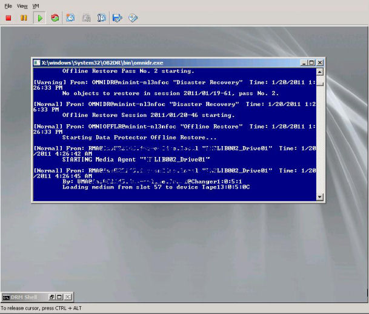The height and width of the screenshot is (314, 369).
Task: Click the '[Normal] From: OMNIOFFLR@minint-nl3nfoc' line
Action: click(x=175, y=129)
